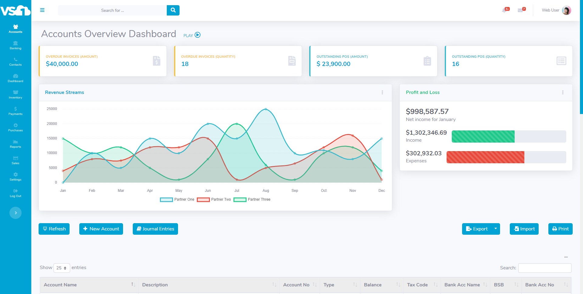Viewport: 583px width, 294px height.
Task: Click the overdue invoices amount dollar document icon
Action: coord(156,61)
